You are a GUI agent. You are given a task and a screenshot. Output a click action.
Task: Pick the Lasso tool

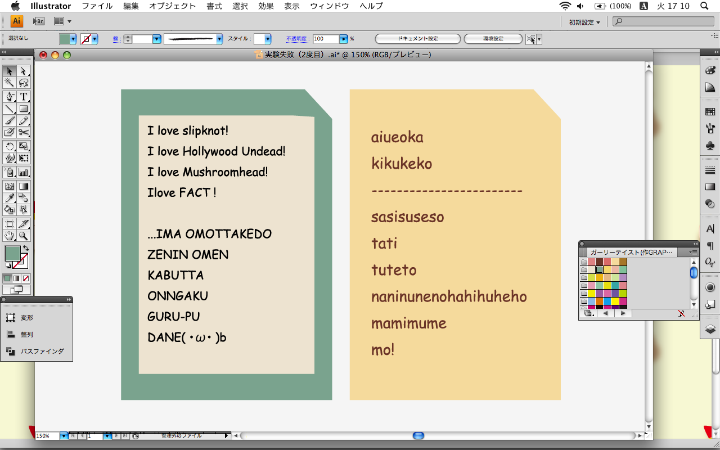pyautogui.click(x=23, y=83)
